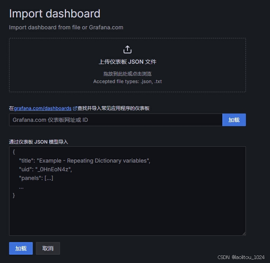Open the external link icon after grafana.com/dashboards
The width and height of the screenshot is (270, 263).
coord(75,108)
